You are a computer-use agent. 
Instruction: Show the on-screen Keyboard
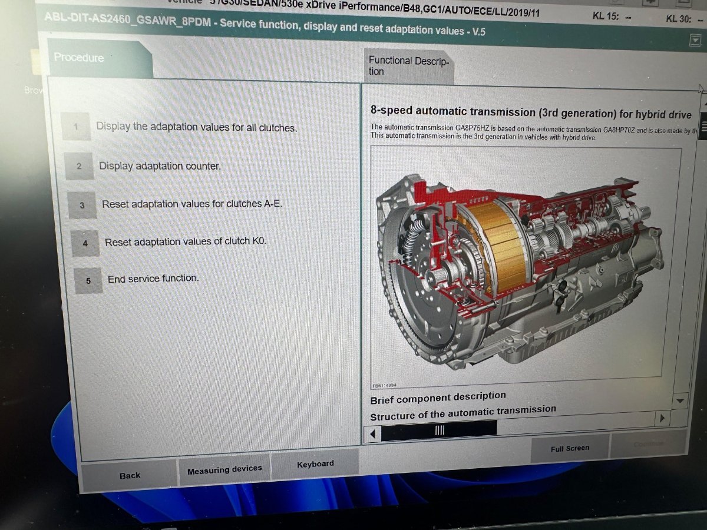point(315,464)
